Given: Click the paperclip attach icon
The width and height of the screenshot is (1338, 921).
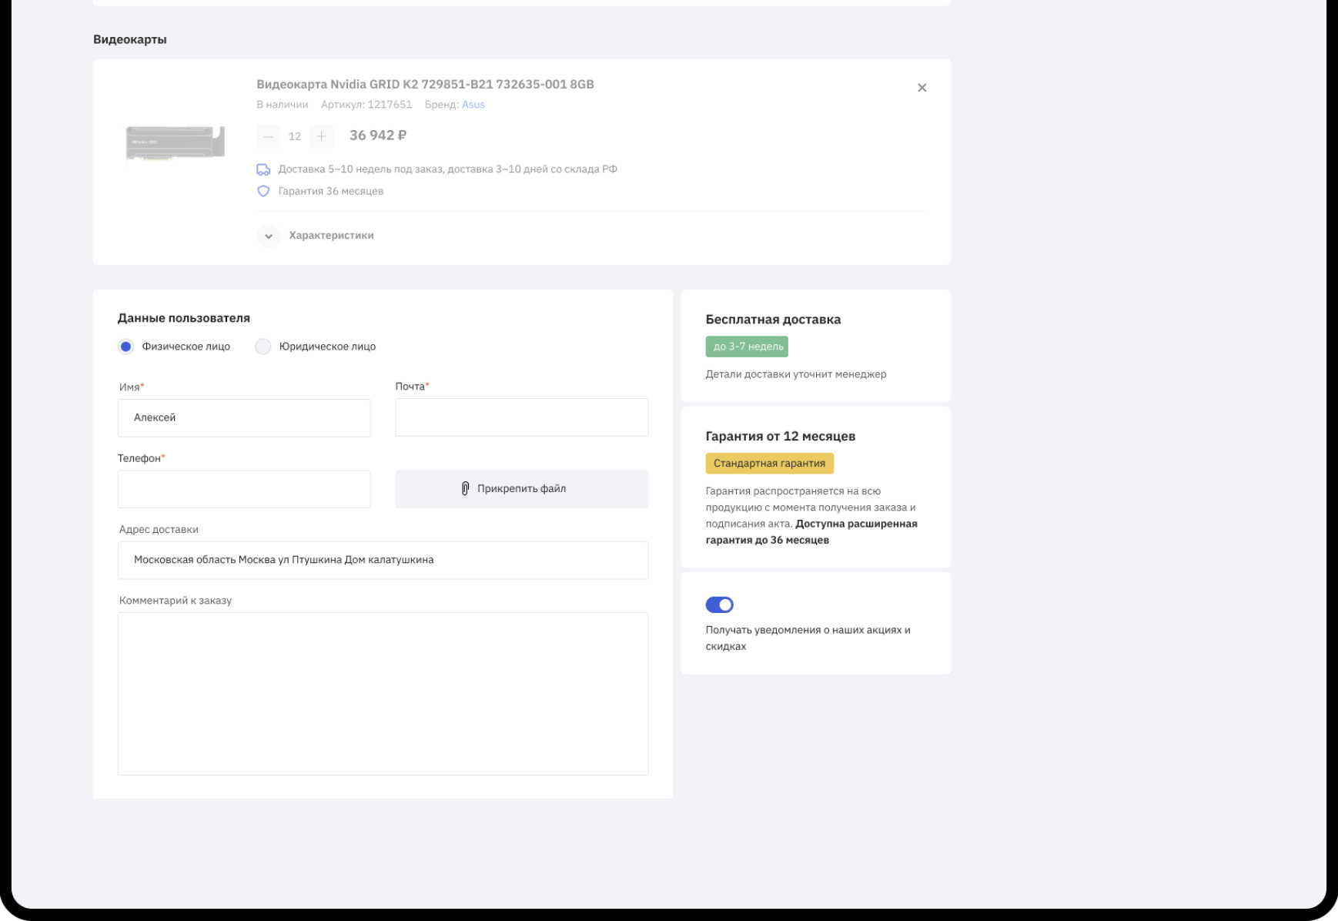Looking at the screenshot, I should pos(465,488).
